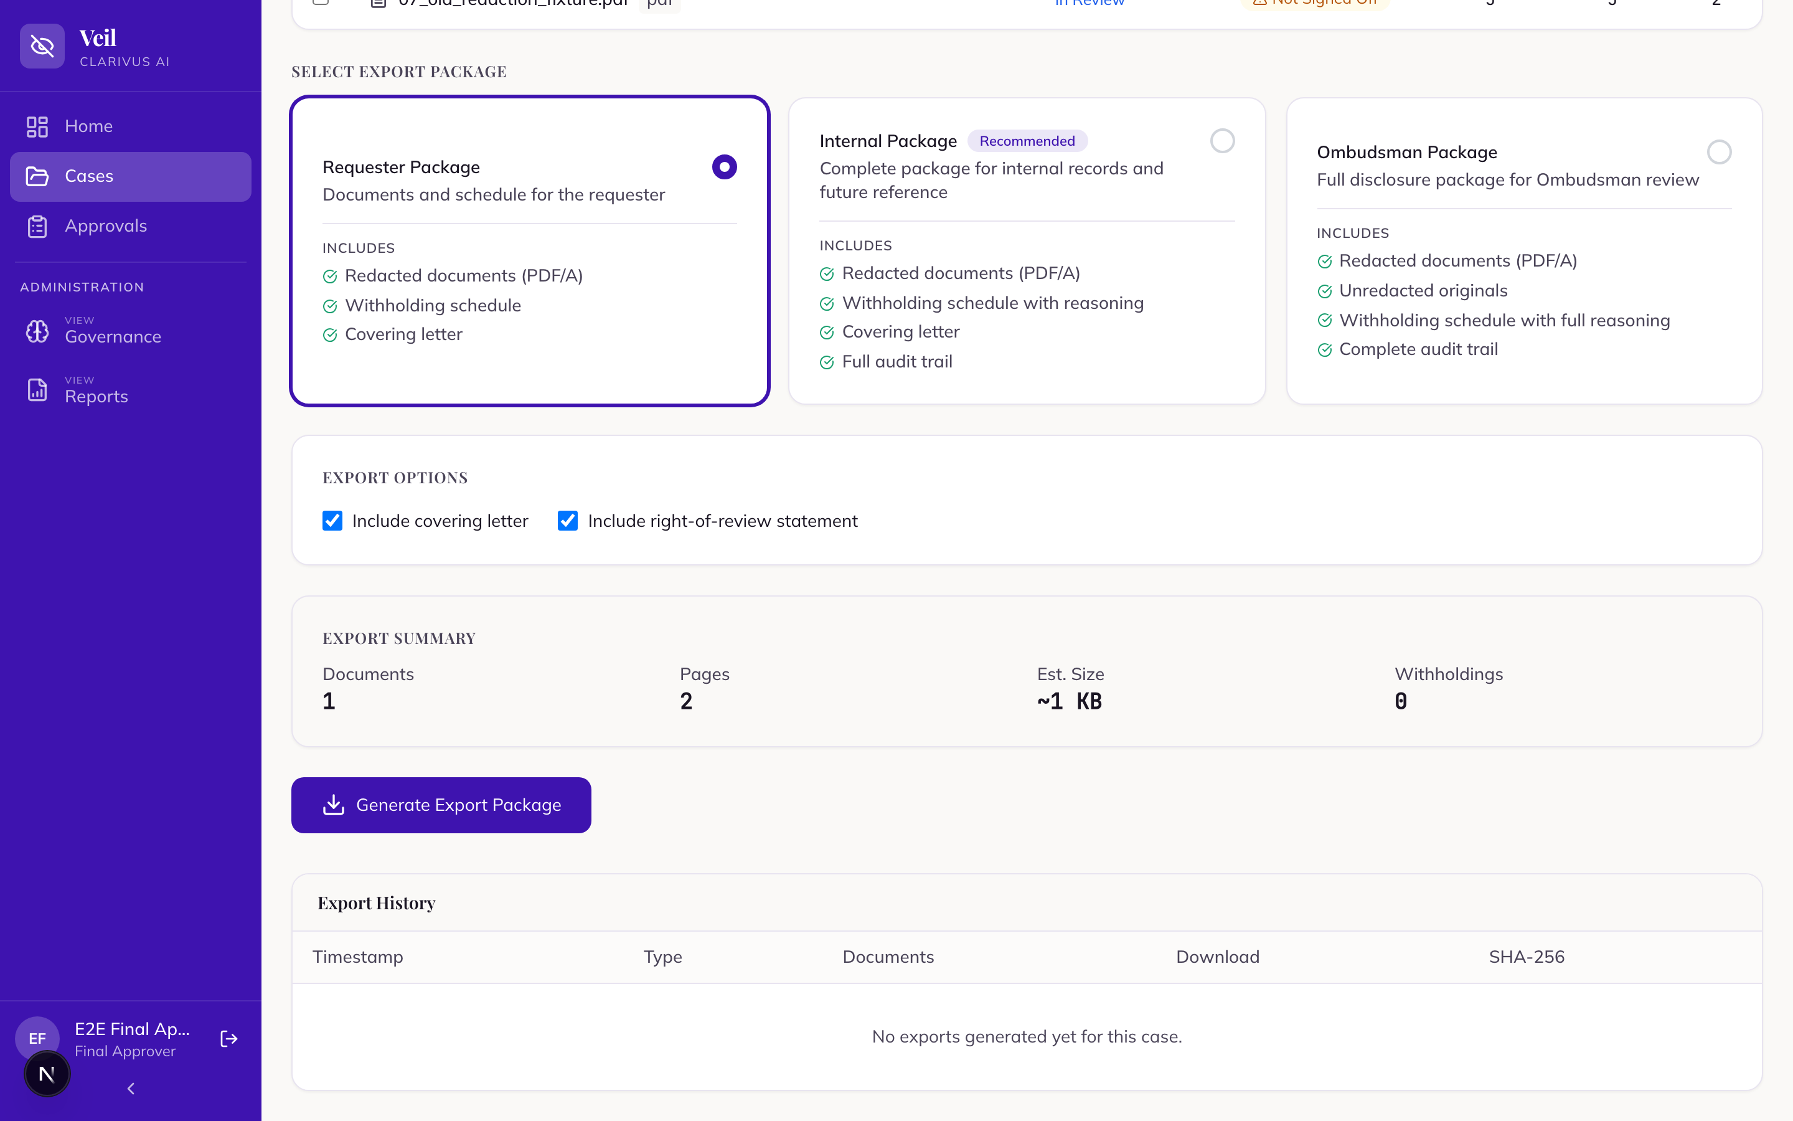This screenshot has height=1121, width=1793.
Task: Uncheck Include covering letter checkbox
Action: click(x=332, y=521)
